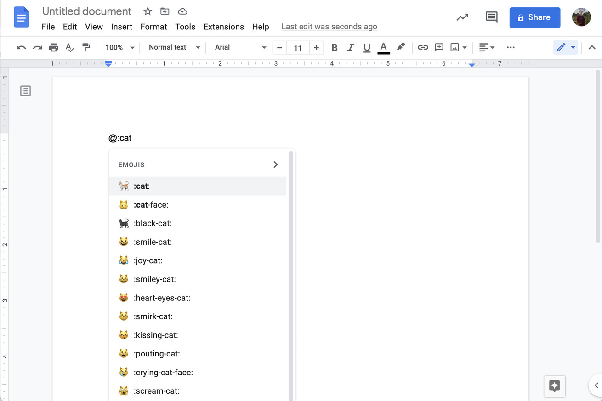
Task: Open the Google Docs home icon
Action: pos(21,17)
